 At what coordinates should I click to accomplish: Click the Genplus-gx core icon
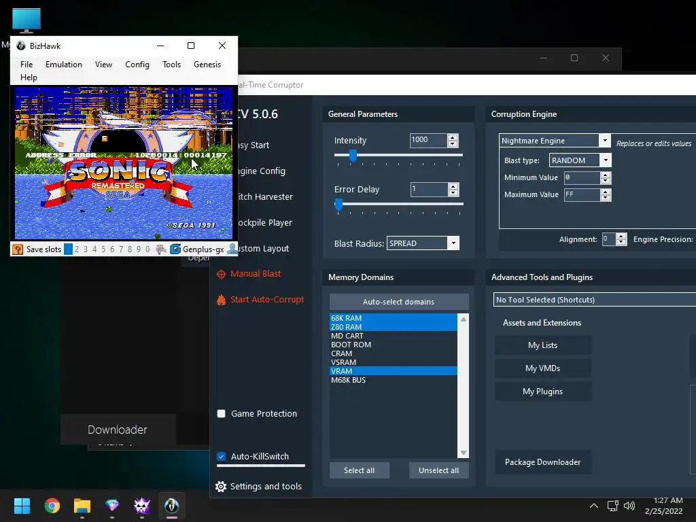175,249
